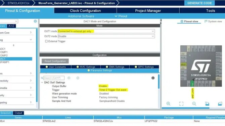The height and width of the screenshot is (126, 225).
Task: Open the info icon in Parameter Settings
Action: (153, 78)
